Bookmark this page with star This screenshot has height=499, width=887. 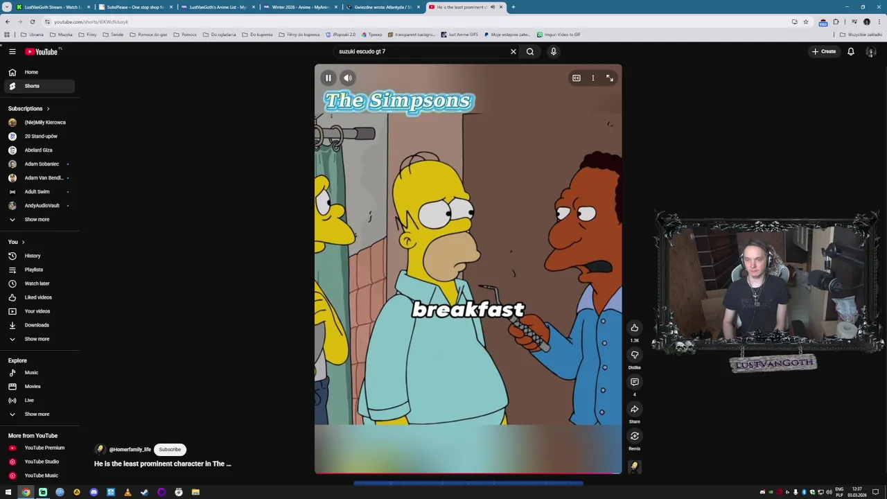[x=805, y=21]
